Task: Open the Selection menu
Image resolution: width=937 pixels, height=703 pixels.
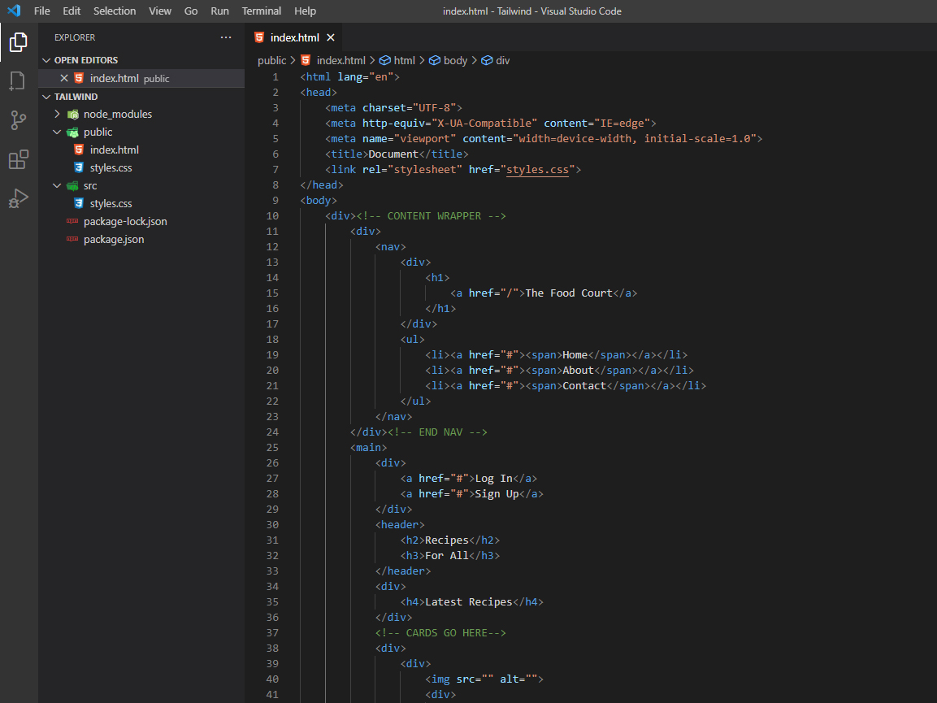Action: pos(115,11)
